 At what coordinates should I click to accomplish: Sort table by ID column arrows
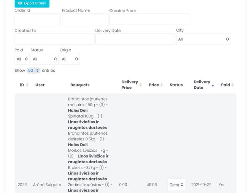27,85
